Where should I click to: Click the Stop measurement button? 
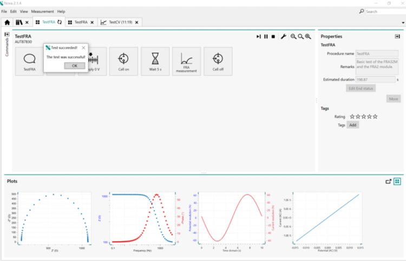pyautogui.click(x=273, y=36)
